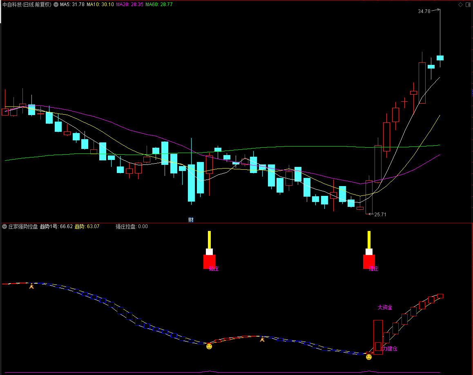Select the 庄家强势控盘 indicator name
473x375 pixels.
[x=23, y=226]
